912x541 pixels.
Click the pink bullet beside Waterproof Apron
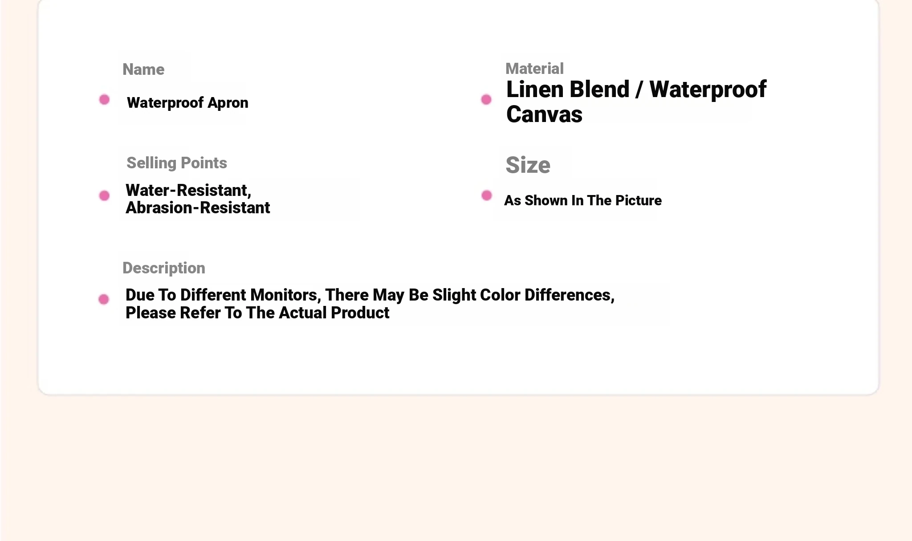104,99
